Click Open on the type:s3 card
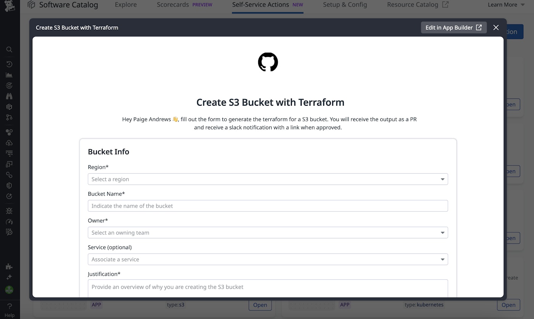Image resolution: width=534 pixels, height=319 pixels. pyautogui.click(x=260, y=305)
